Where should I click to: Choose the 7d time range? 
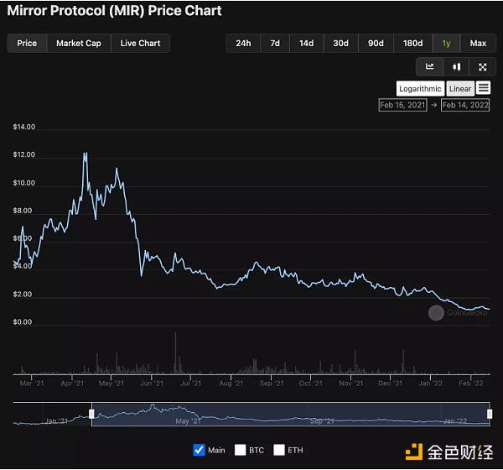[275, 43]
